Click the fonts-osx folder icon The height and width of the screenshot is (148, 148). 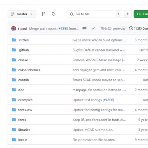pos(14,110)
